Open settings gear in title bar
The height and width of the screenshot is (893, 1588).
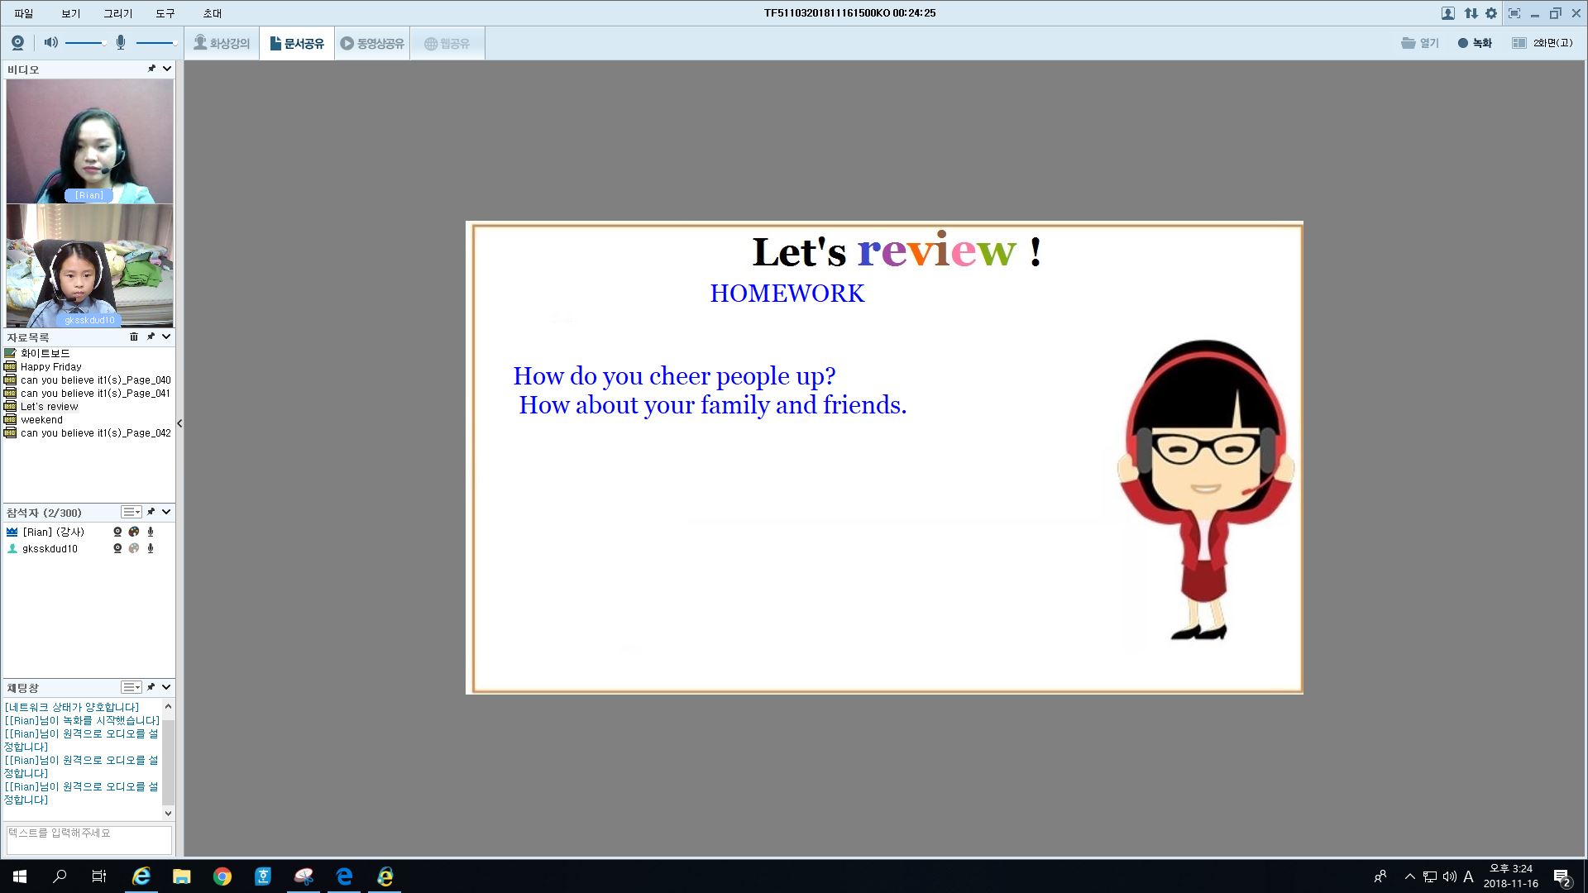(x=1491, y=13)
